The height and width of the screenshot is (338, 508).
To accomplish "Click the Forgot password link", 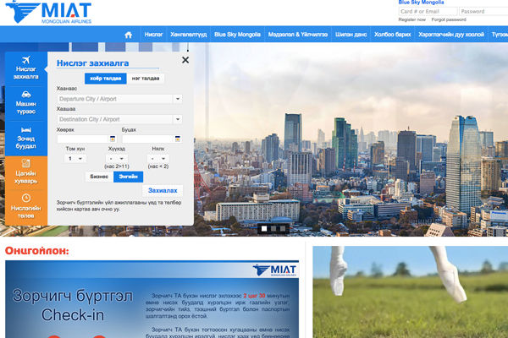I will [449, 19].
